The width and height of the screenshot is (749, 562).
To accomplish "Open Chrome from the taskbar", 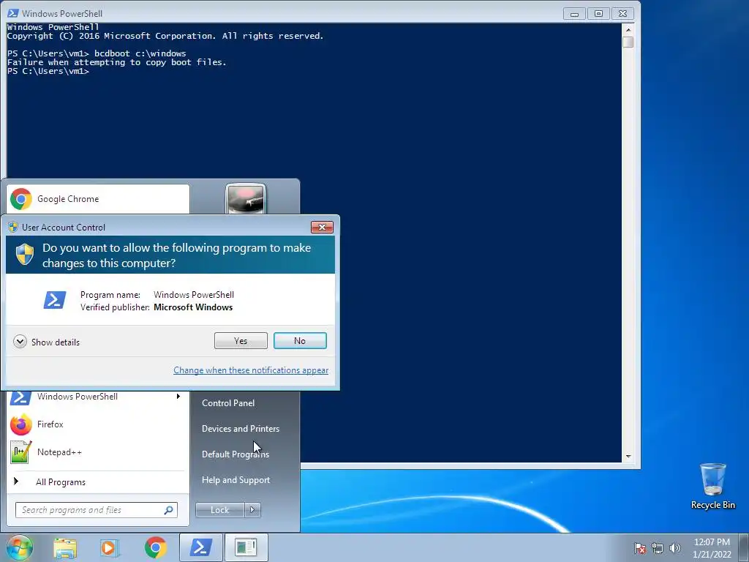I will pos(155,547).
